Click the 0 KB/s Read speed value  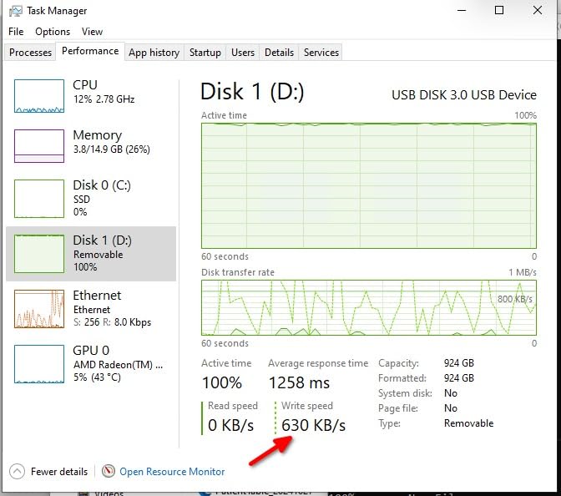(230, 425)
